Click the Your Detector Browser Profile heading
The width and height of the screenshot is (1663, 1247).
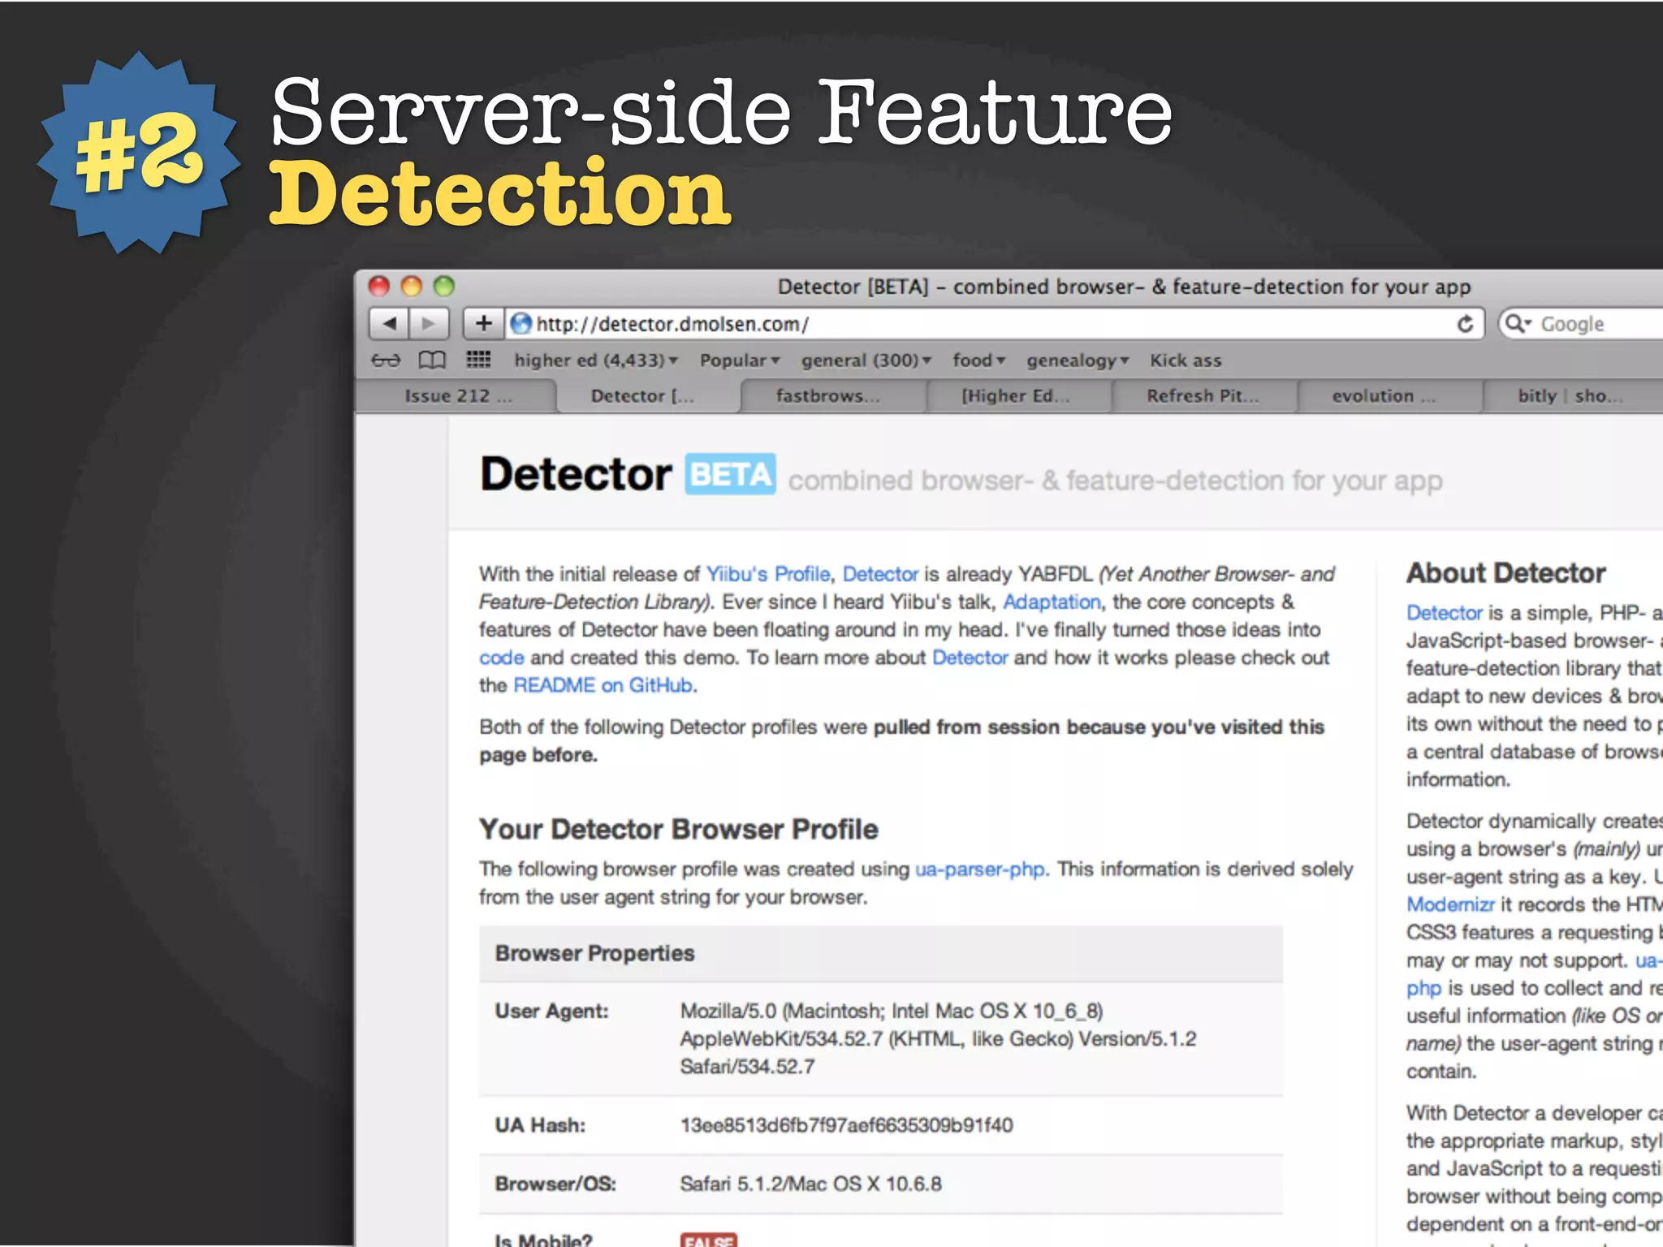(679, 829)
